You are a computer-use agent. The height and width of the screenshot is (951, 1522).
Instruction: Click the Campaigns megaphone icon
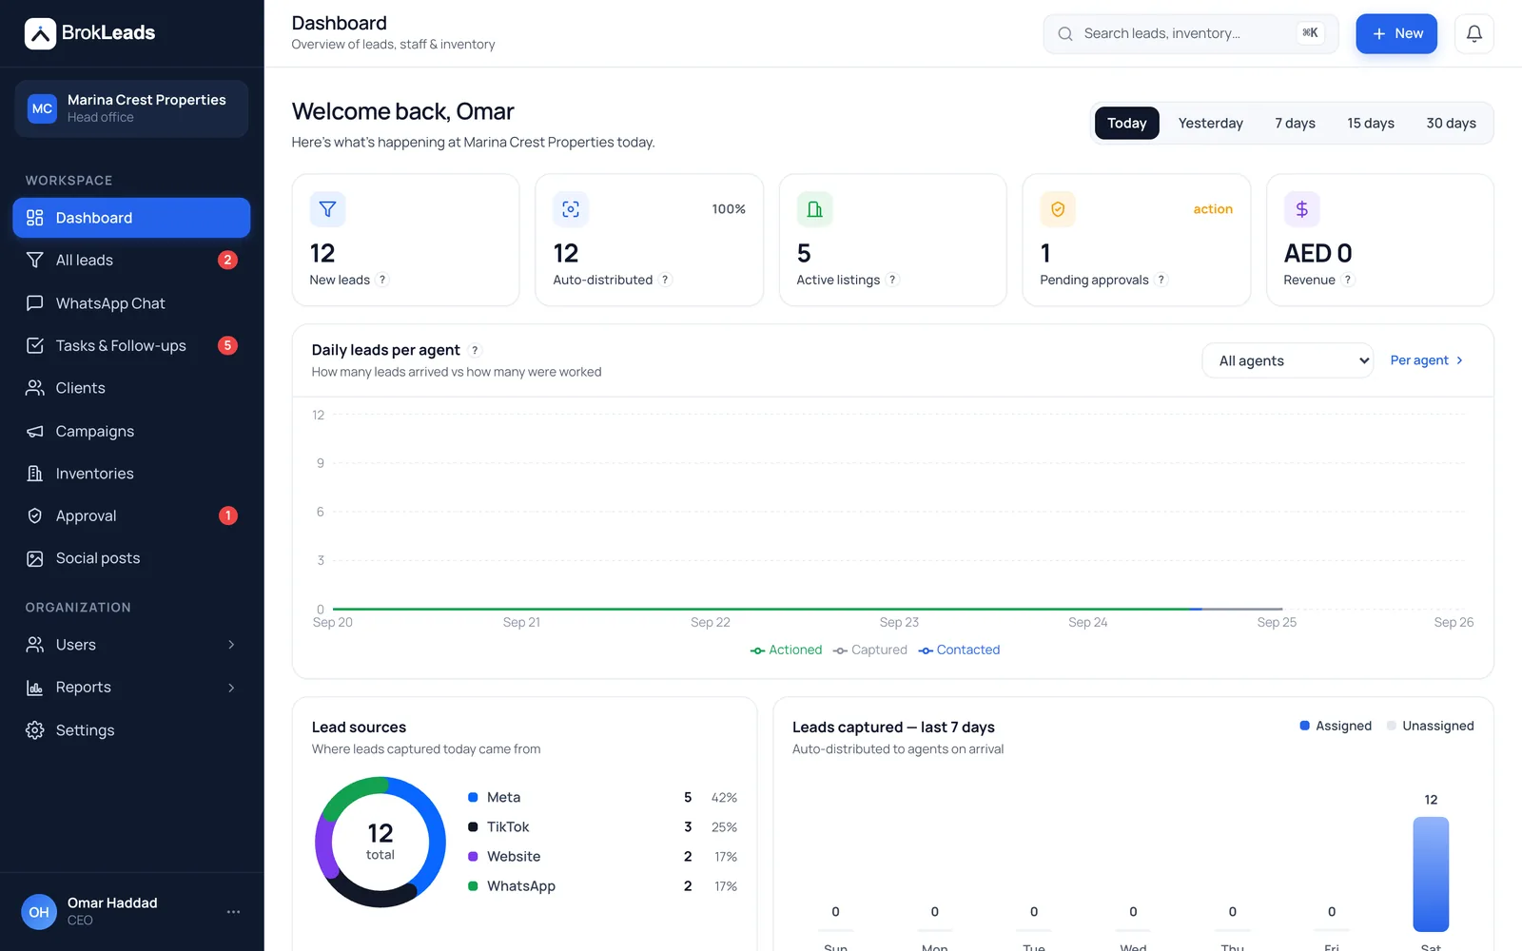coord(35,431)
